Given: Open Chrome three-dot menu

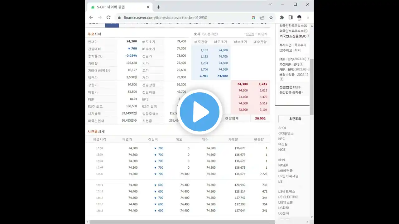Looking at the screenshot, I should tap(308, 17).
